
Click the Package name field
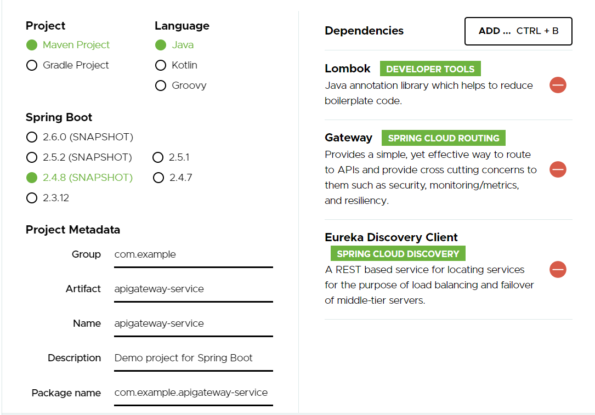(193, 393)
